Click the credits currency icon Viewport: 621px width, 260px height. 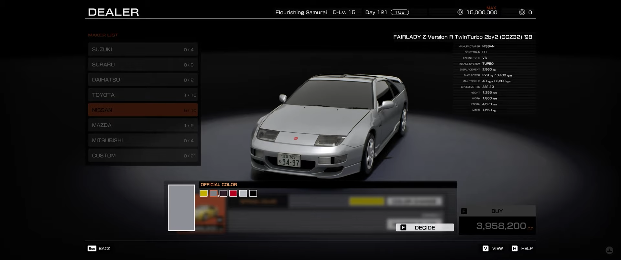pyautogui.click(x=460, y=12)
